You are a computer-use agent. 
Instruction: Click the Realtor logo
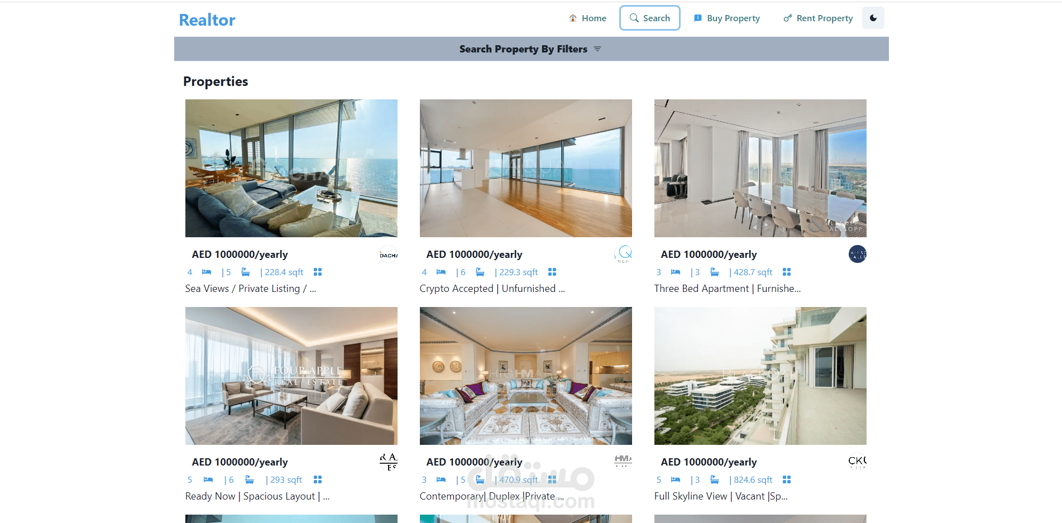(207, 20)
